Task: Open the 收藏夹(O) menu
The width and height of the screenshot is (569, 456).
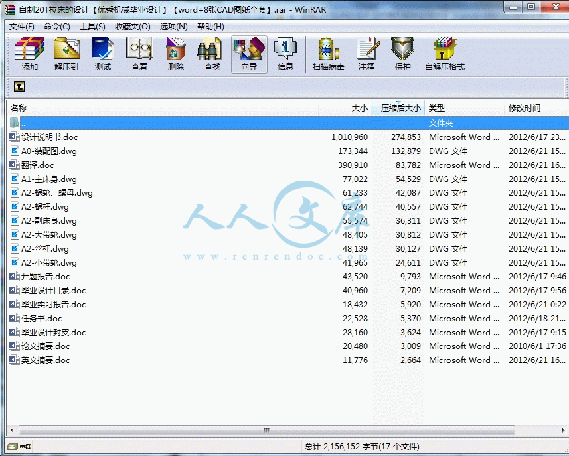Action: tap(132, 27)
